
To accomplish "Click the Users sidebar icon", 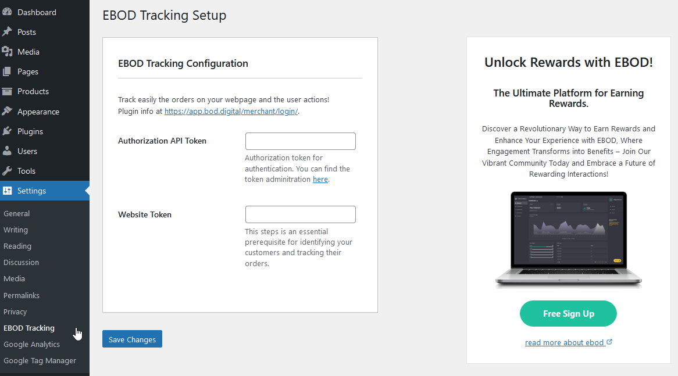I will 10,151.
